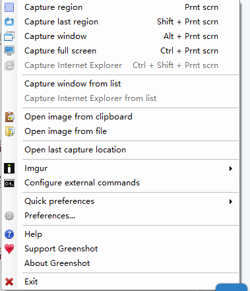Choose Capture full screen
The width and height of the screenshot is (250, 291).
coord(121,51)
